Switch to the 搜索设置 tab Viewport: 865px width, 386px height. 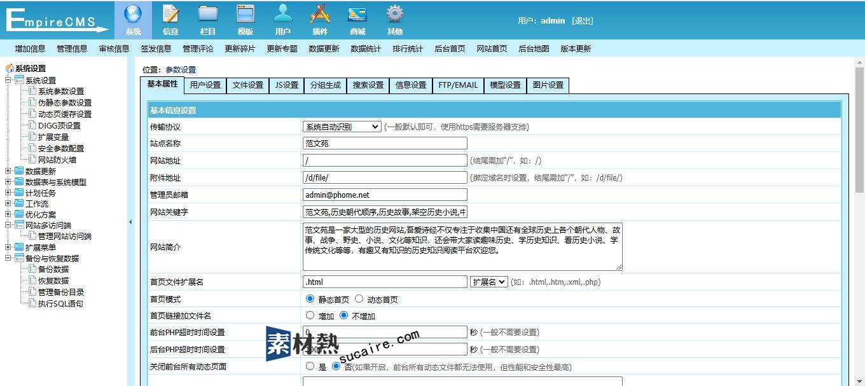368,85
